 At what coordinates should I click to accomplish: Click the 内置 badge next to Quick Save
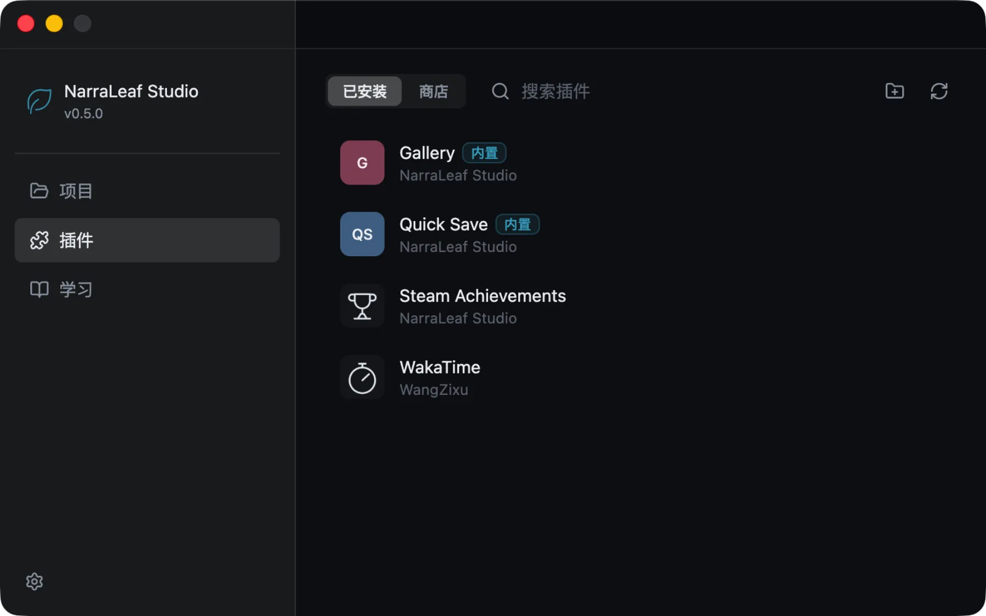point(518,224)
